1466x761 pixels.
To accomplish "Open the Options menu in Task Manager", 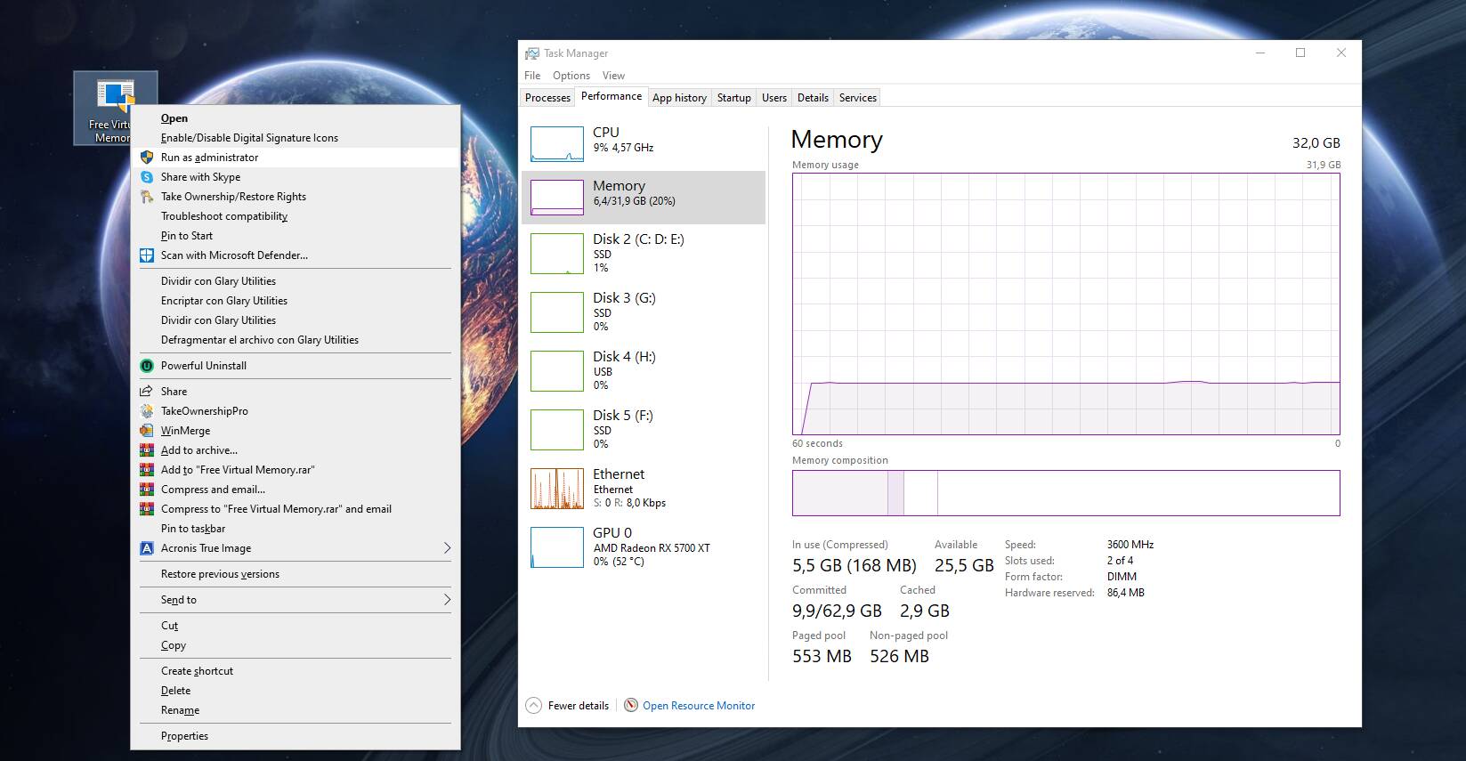I will (571, 76).
